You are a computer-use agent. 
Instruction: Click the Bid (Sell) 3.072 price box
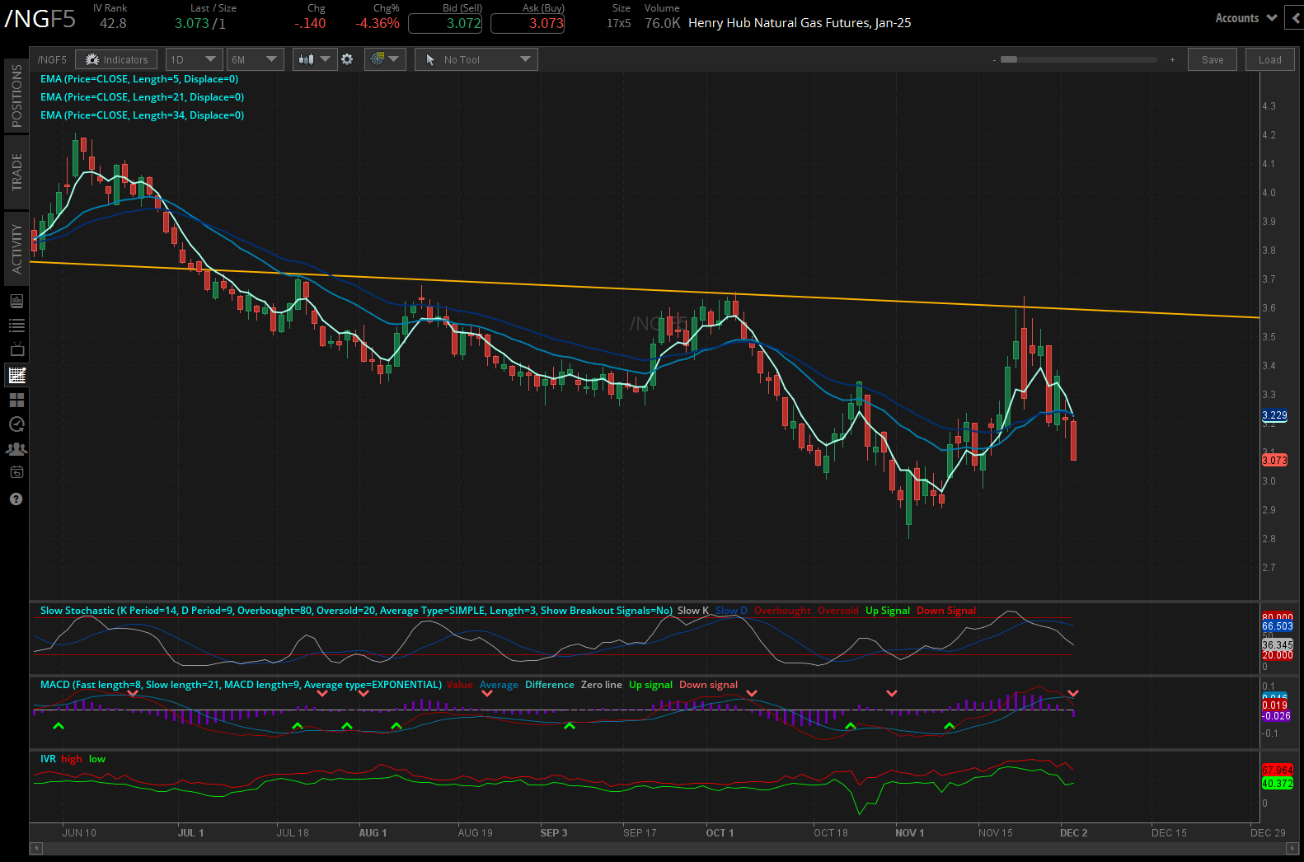coord(445,23)
